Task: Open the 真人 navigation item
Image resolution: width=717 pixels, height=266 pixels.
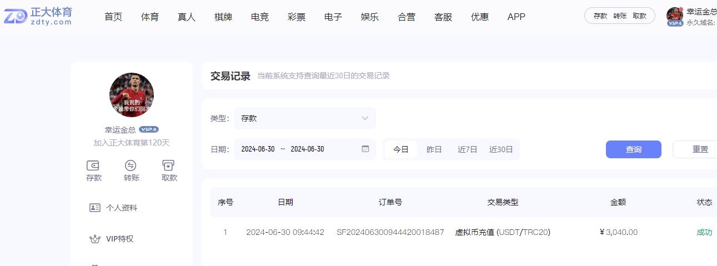Action: pos(187,17)
